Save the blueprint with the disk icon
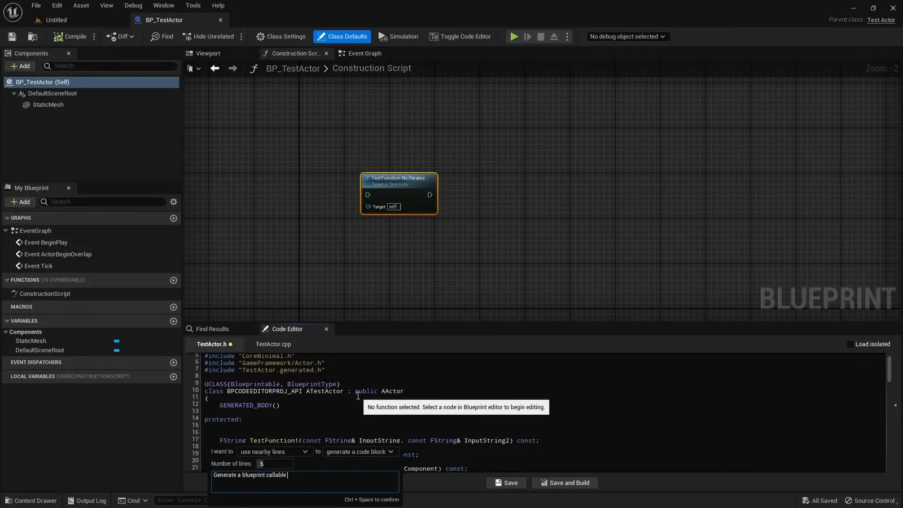 coord(12,37)
